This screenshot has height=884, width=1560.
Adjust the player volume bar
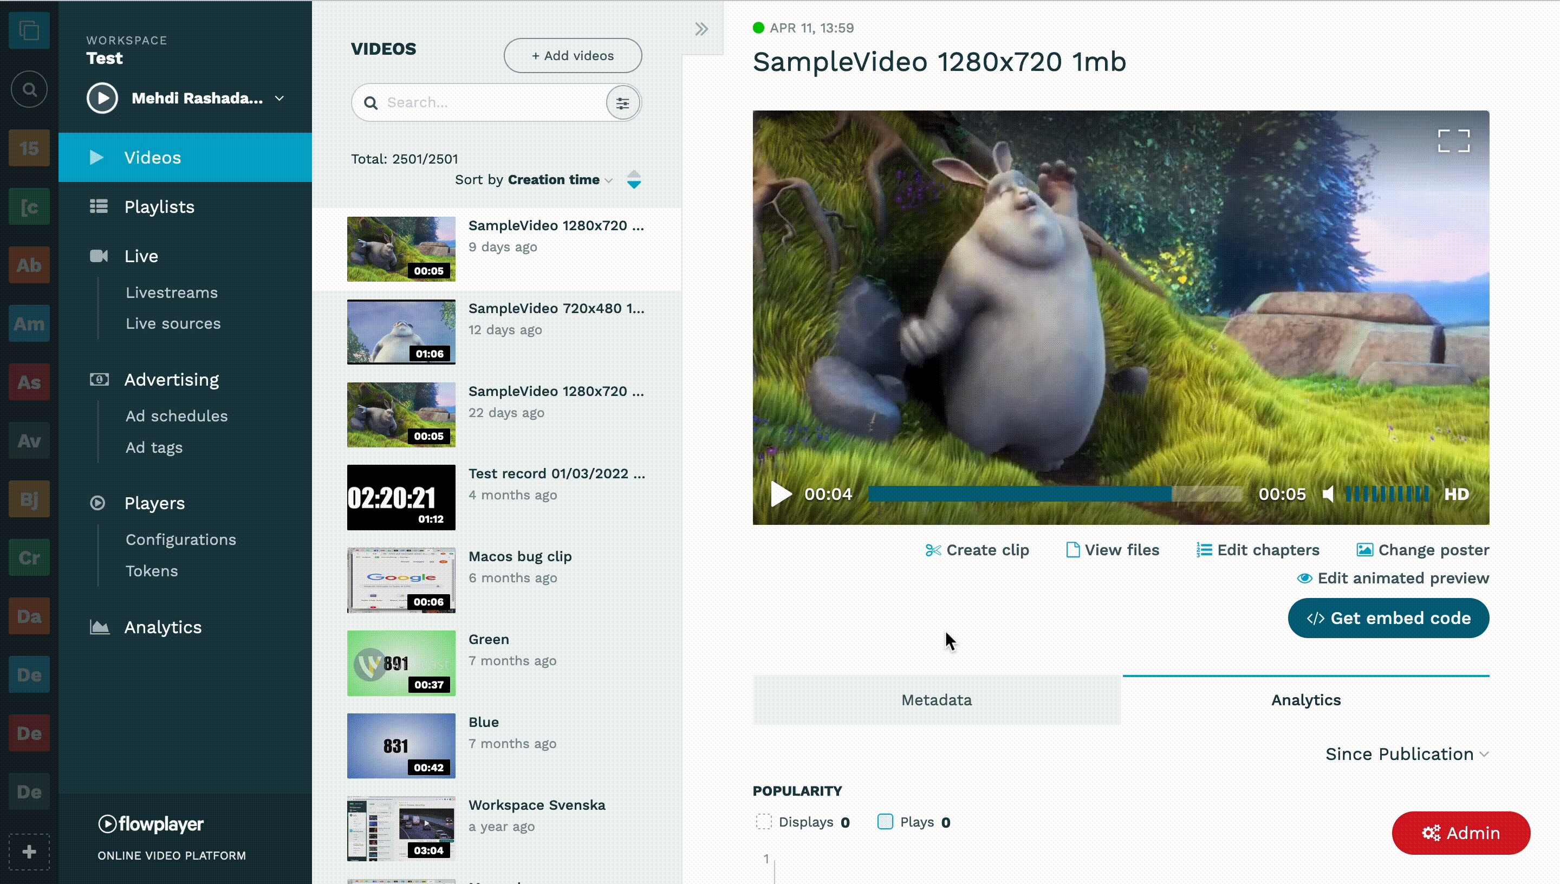pyautogui.click(x=1387, y=494)
